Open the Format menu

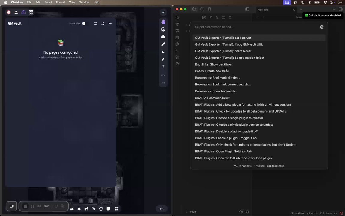point(61,2)
